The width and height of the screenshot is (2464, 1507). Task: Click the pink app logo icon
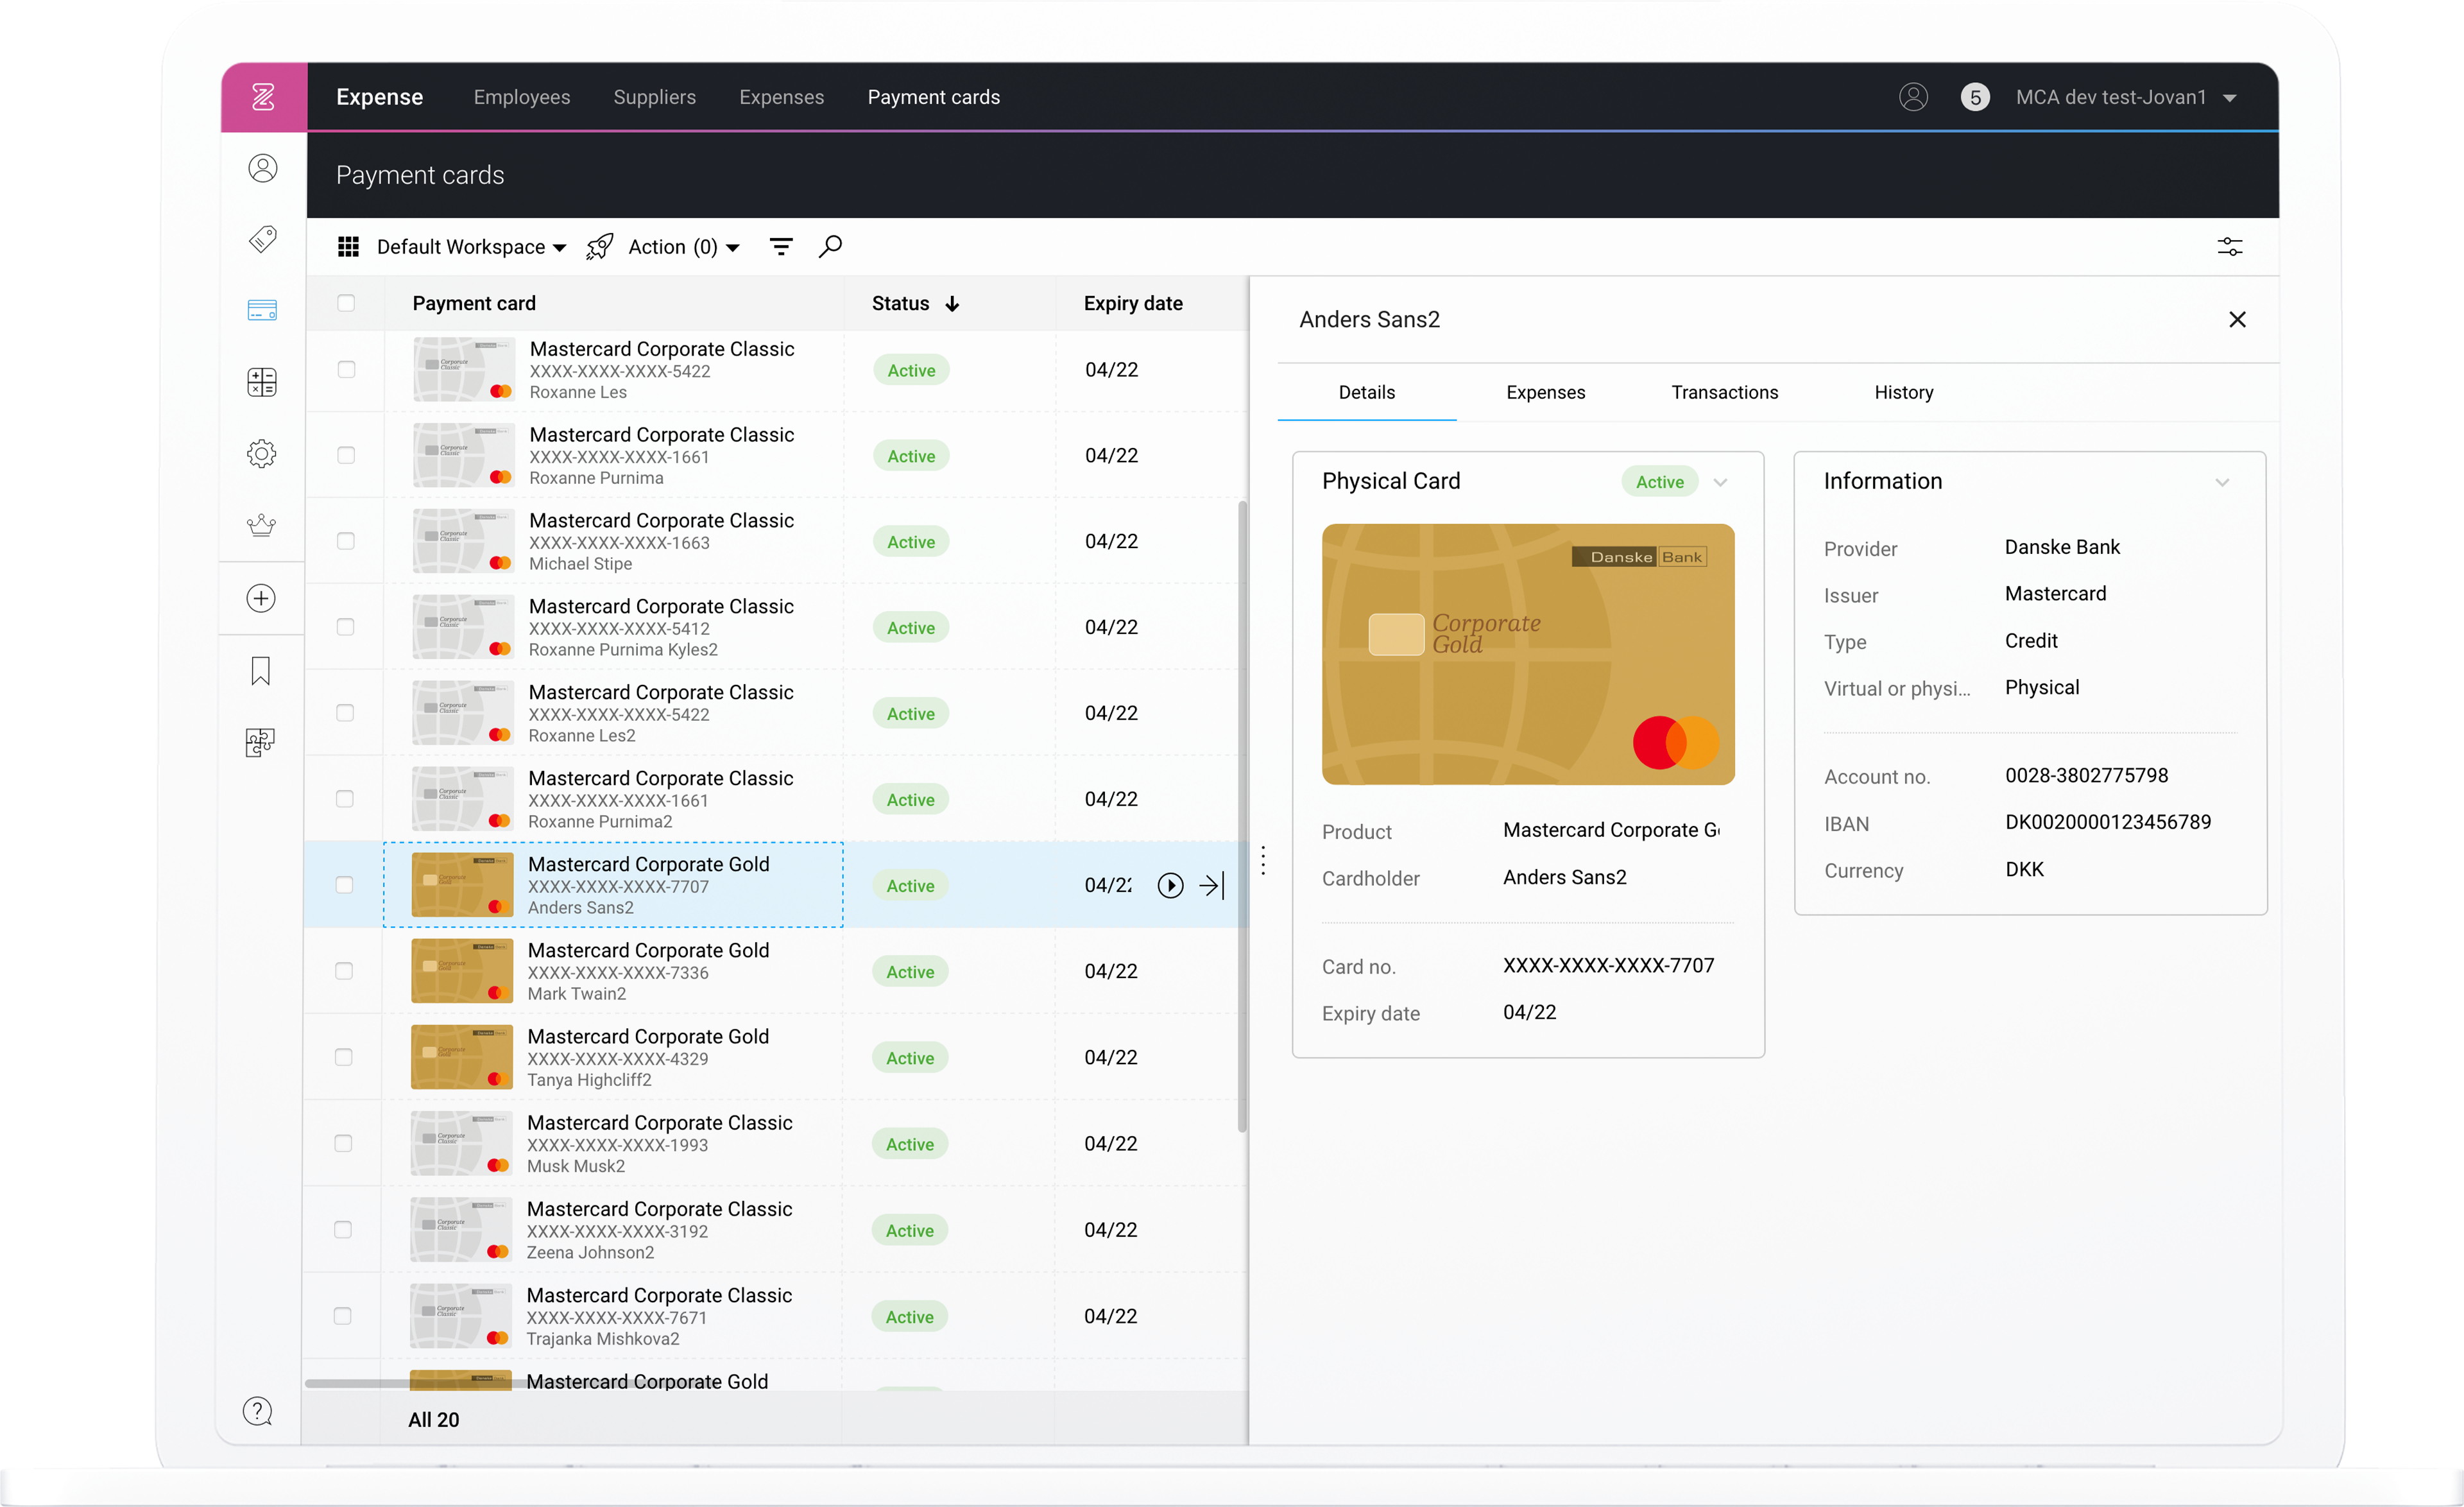click(263, 97)
